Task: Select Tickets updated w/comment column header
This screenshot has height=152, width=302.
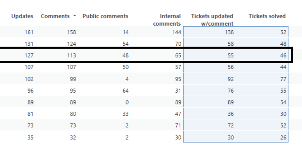Action: [x=212, y=20]
